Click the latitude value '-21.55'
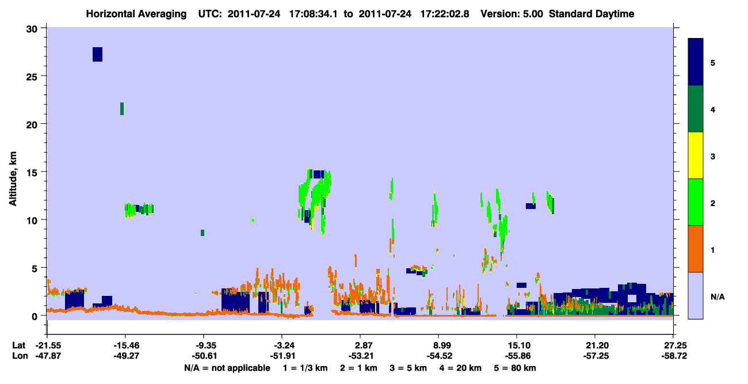748x384 pixels. (x=47, y=345)
